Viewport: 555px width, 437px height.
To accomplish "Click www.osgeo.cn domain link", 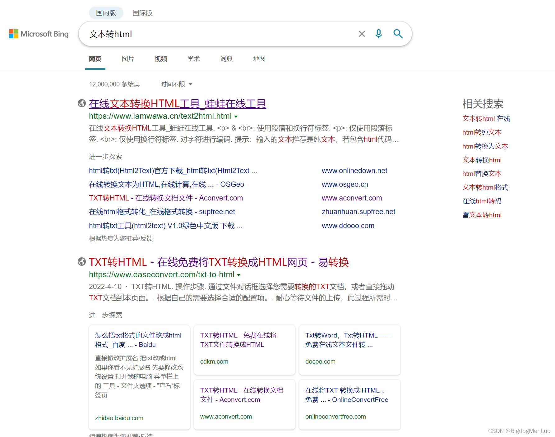I will (345, 184).
